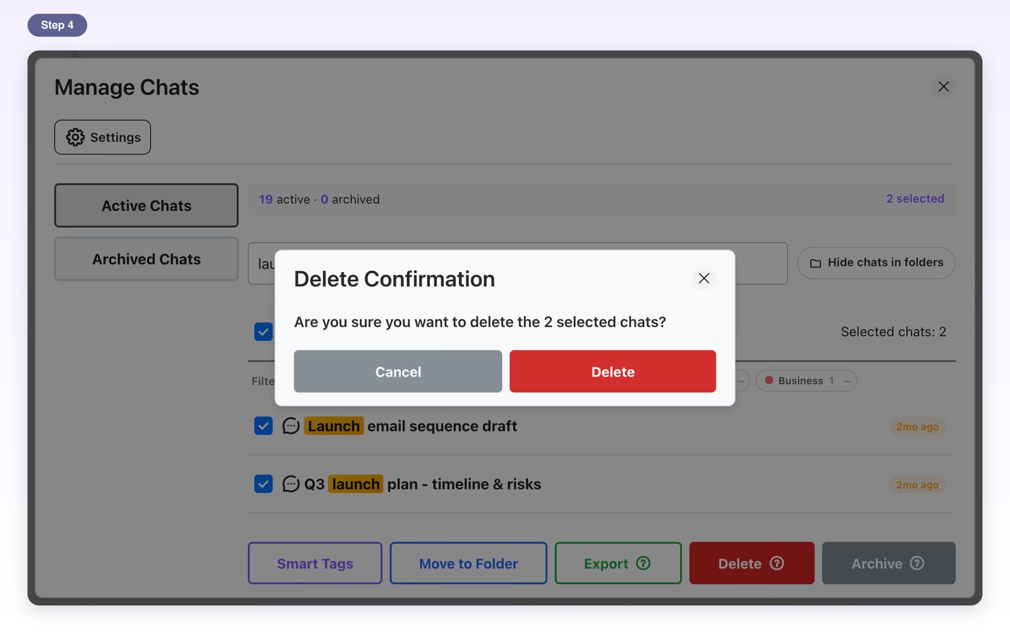This screenshot has width=1010, height=633.
Task: Click Hide chats in folders button
Action: point(876,263)
